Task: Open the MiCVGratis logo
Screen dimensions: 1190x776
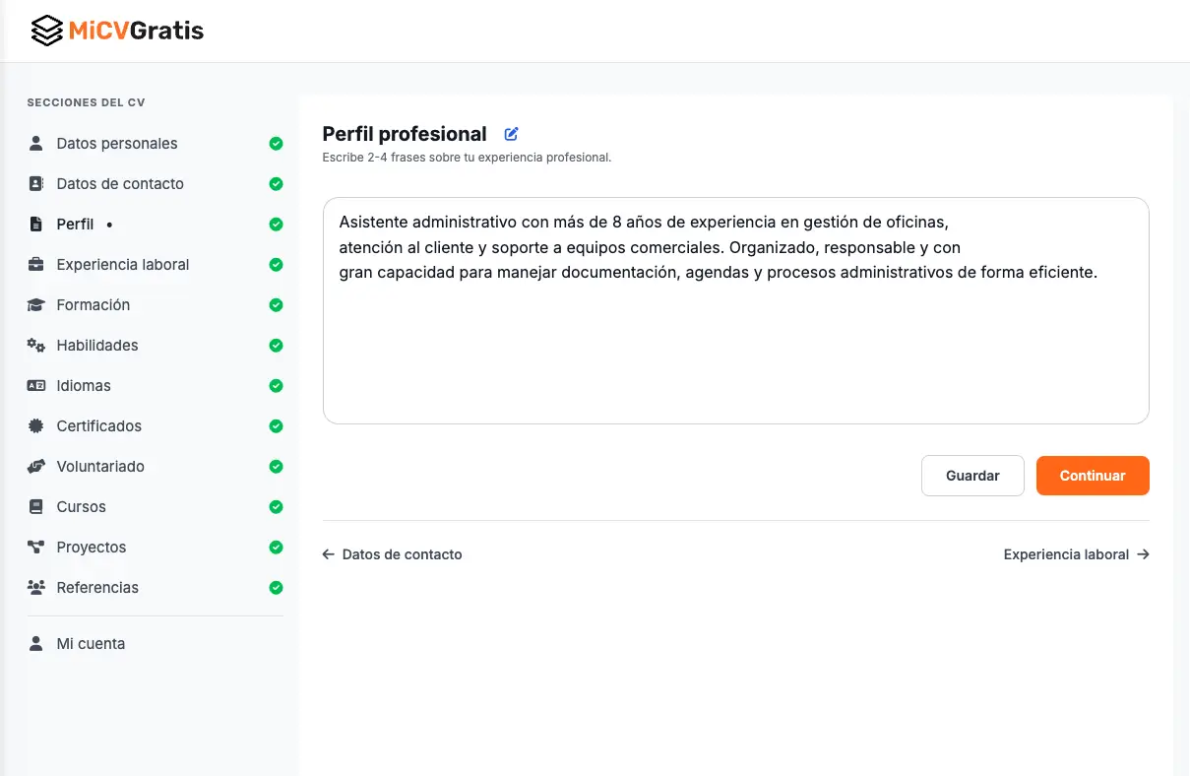Action: pyautogui.click(x=116, y=30)
